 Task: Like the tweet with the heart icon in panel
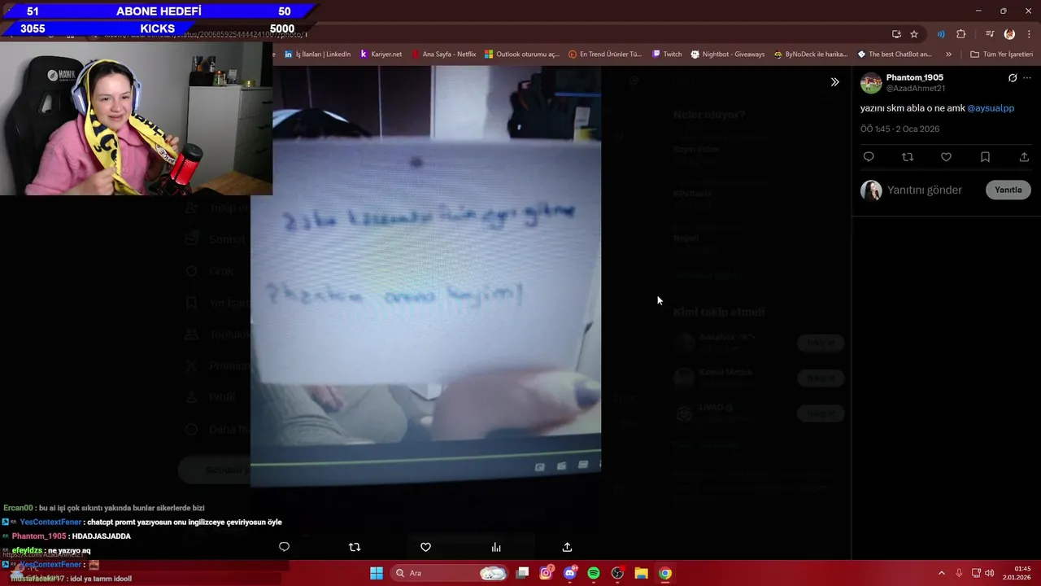point(946,157)
